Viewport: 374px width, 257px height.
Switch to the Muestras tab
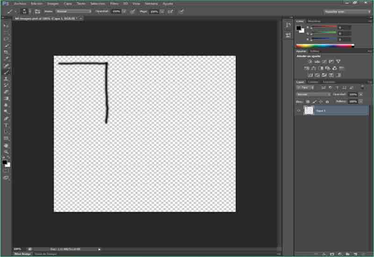point(314,21)
